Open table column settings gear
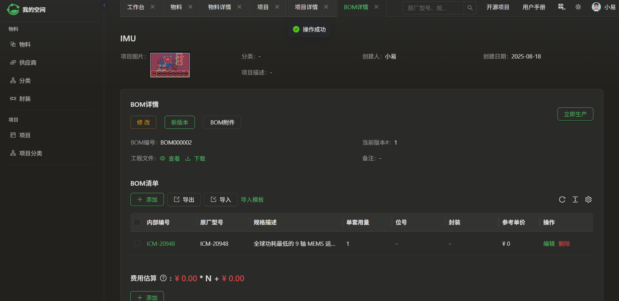The width and height of the screenshot is (619, 301). coord(588,199)
